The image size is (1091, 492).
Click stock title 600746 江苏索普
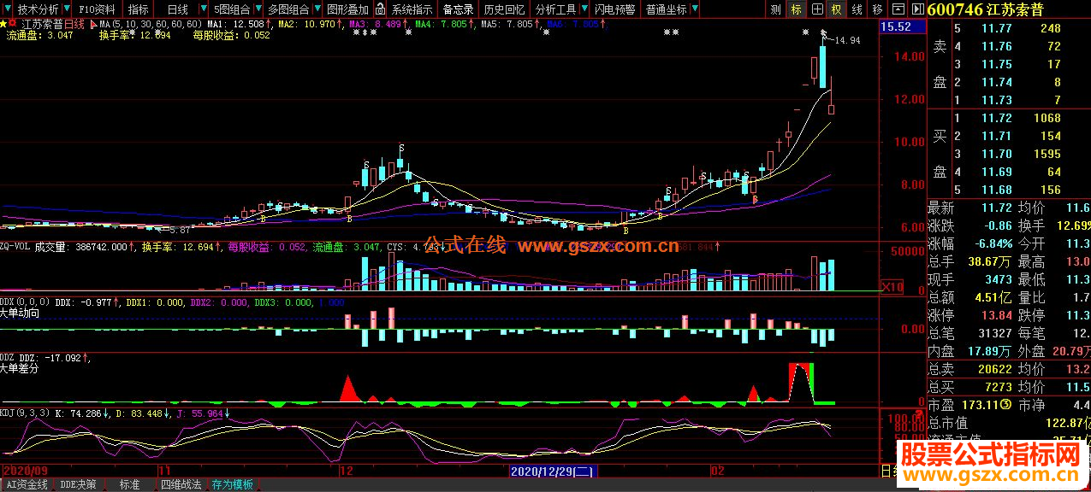pos(985,9)
